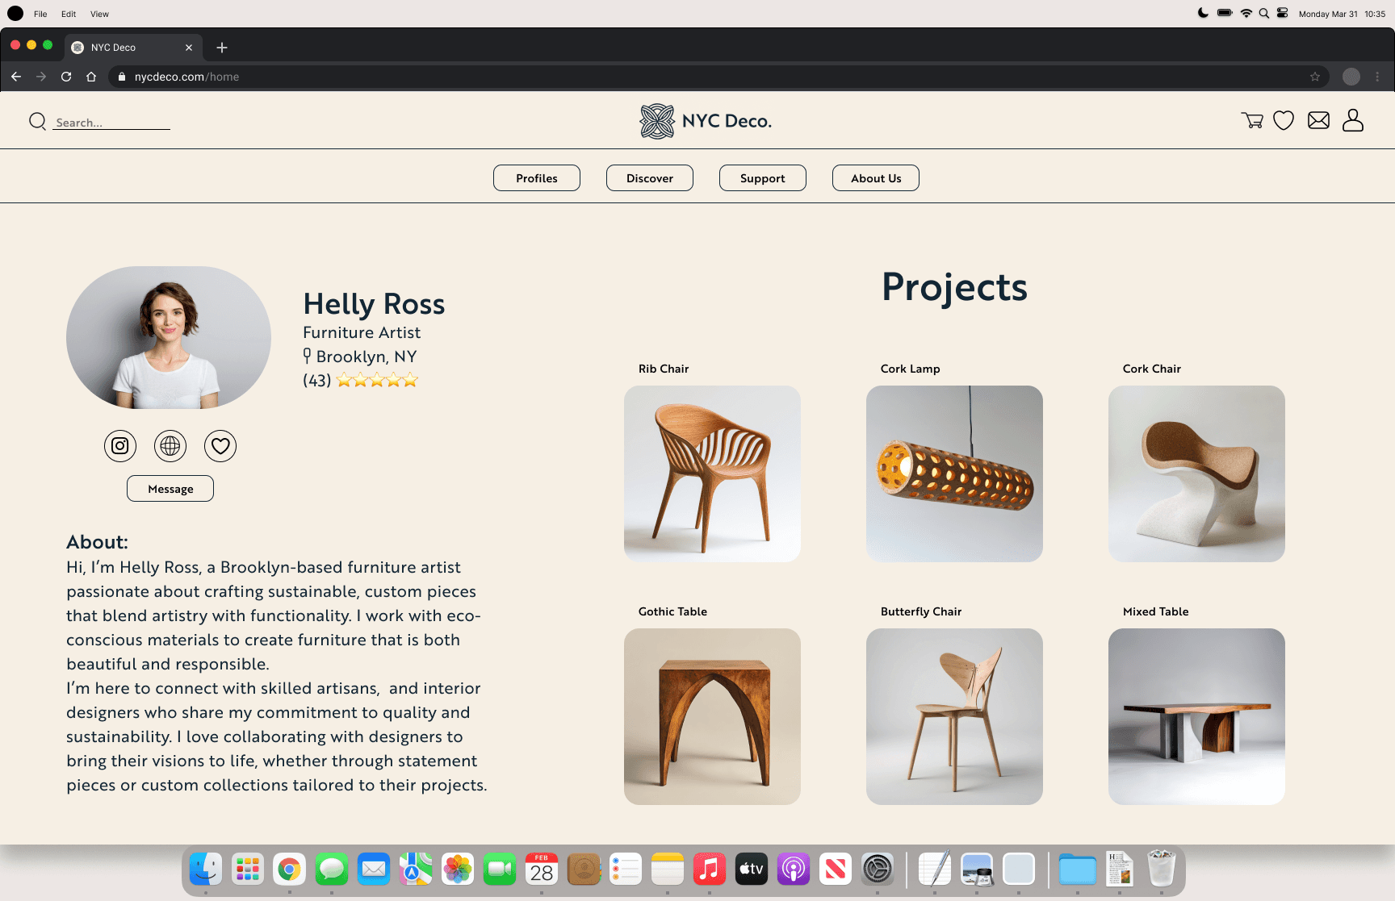Click the browser back arrow

pyautogui.click(x=16, y=77)
